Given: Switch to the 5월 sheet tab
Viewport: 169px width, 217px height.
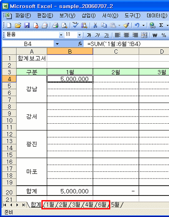Looking at the screenshot, I should point(115,205).
